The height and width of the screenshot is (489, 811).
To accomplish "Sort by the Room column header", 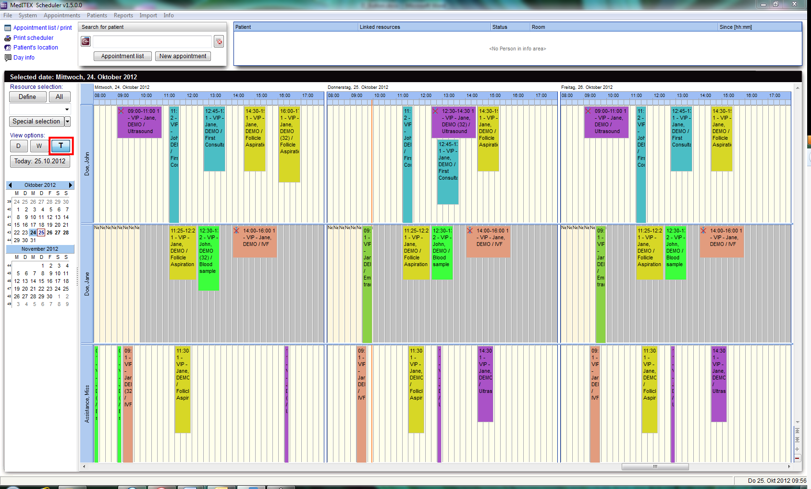I will click(624, 27).
